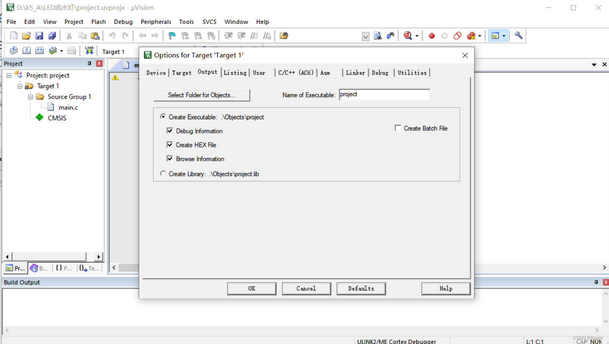Click the OK button
Screen dimensions: 609x344
click(252, 289)
